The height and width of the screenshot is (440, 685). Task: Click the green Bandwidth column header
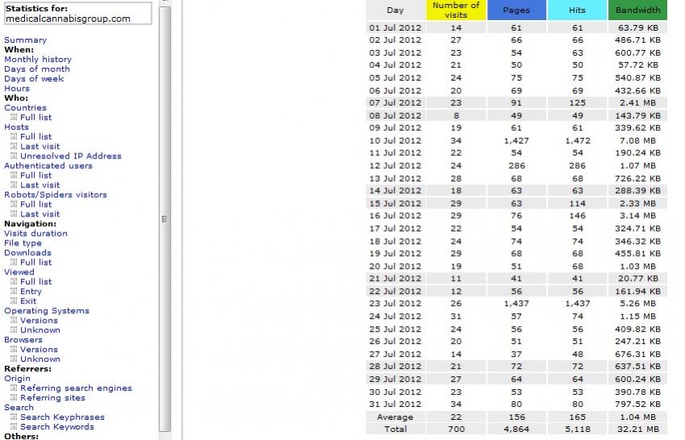[x=637, y=10]
